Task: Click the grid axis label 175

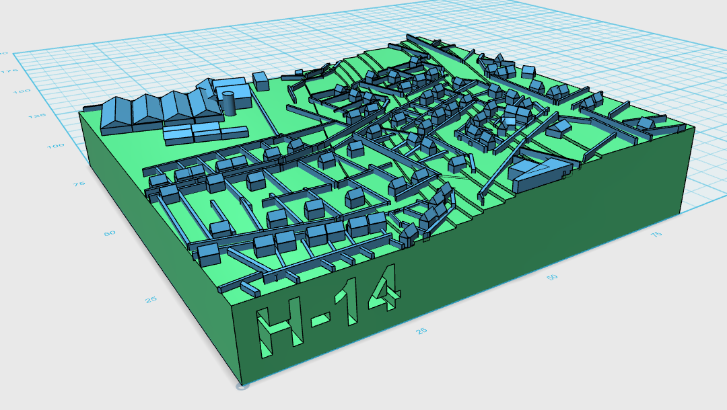Action: [9, 71]
